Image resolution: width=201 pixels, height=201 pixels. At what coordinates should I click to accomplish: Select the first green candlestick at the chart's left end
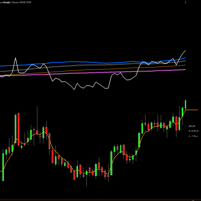coord(3,167)
